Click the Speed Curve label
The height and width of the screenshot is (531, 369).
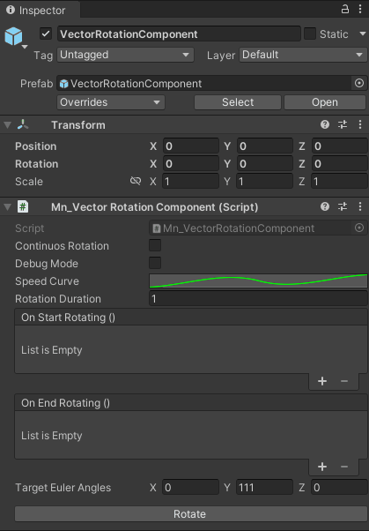47,281
